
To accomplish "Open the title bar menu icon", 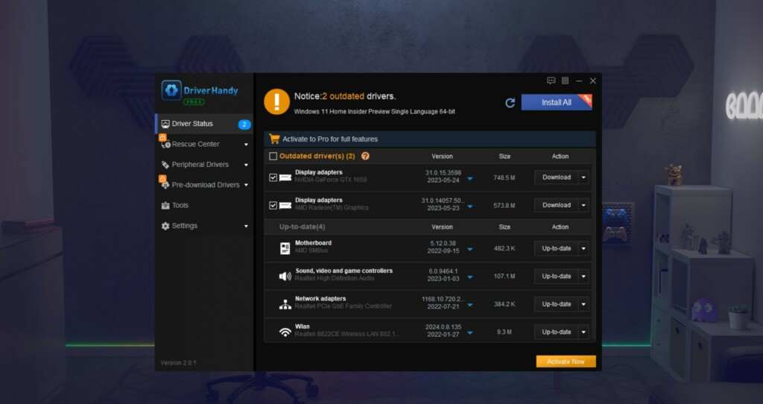I will pos(565,81).
